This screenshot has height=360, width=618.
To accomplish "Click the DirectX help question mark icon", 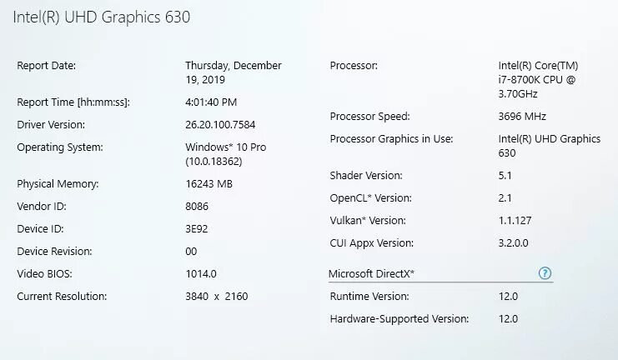I will [545, 273].
